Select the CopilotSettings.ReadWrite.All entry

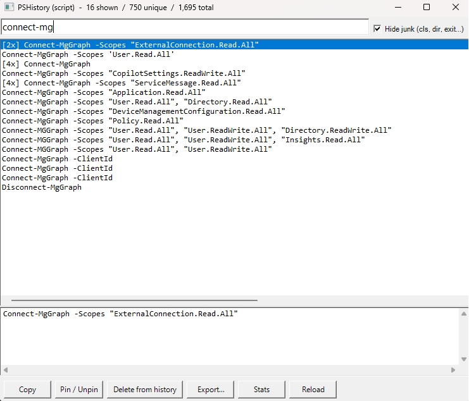click(234, 73)
